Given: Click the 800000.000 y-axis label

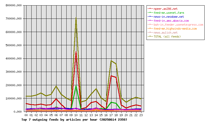Looking at the screenshot, I should pos(14,5).
